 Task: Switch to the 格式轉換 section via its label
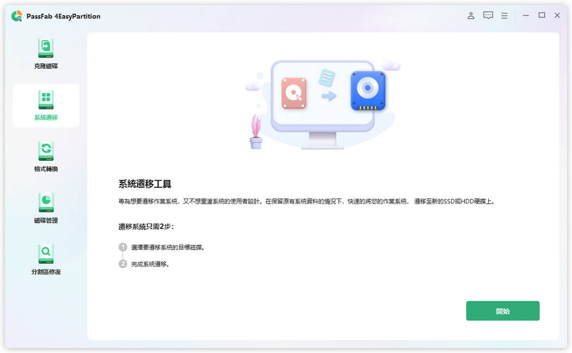click(x=46, y=168)
